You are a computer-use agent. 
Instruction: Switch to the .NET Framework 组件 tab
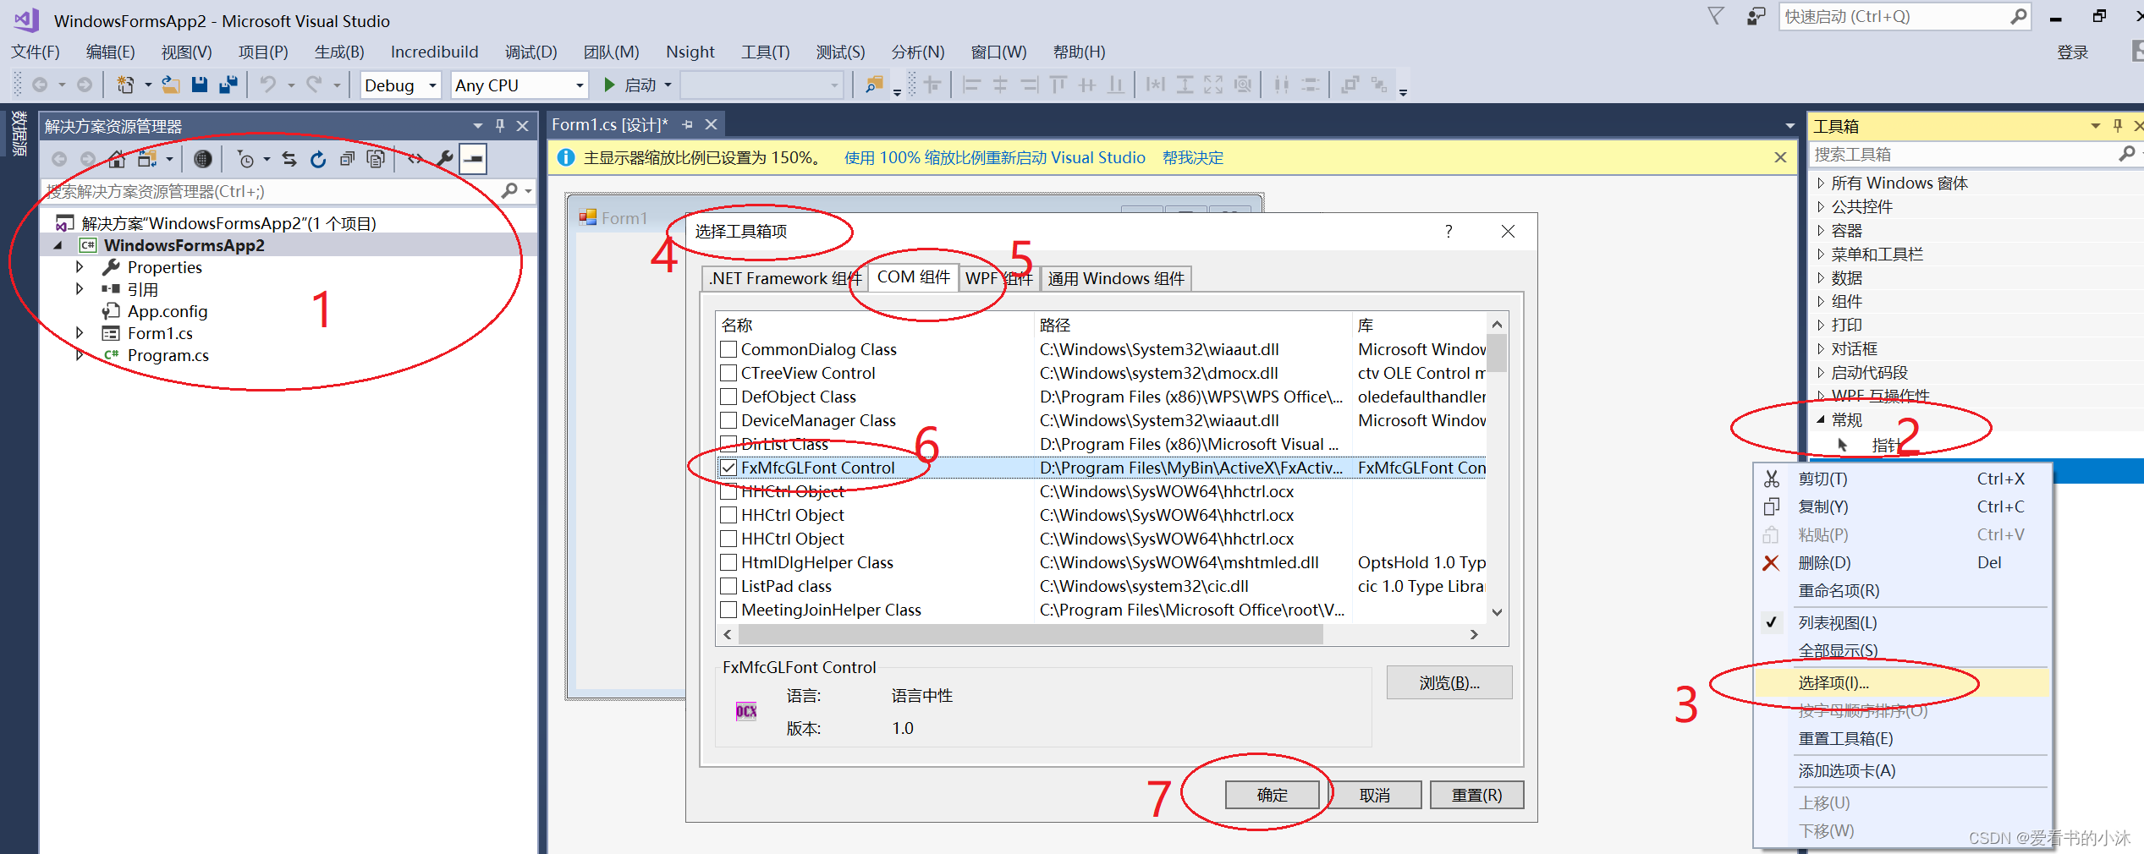(784, 278)
